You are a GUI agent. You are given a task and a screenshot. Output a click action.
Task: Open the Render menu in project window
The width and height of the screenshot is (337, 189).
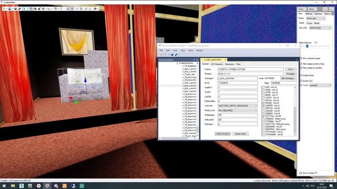click(200, 50)
